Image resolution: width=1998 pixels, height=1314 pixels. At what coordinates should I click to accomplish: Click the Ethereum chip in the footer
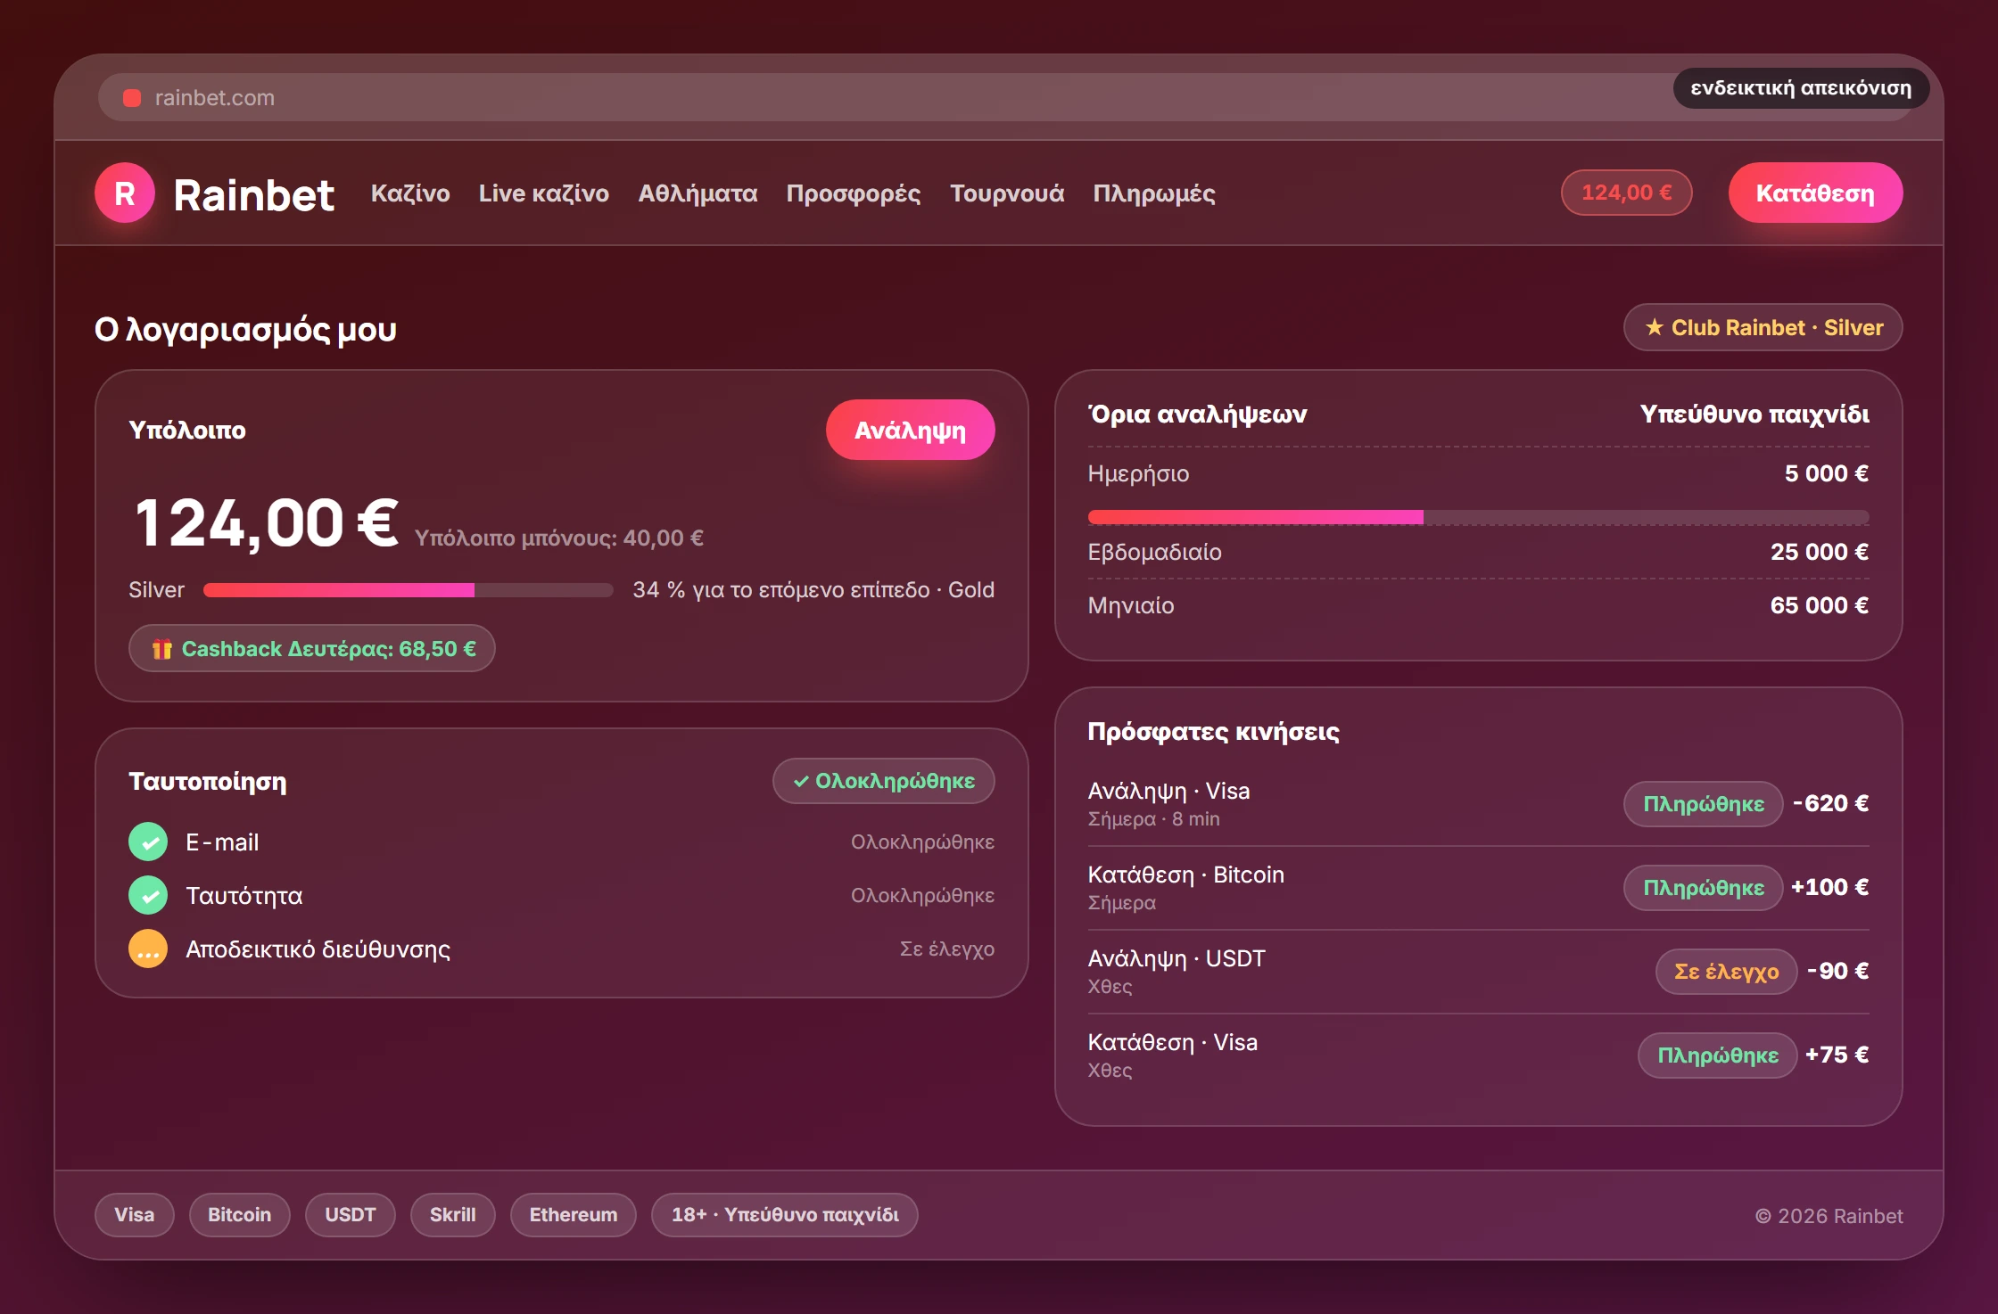[573, 1214]
